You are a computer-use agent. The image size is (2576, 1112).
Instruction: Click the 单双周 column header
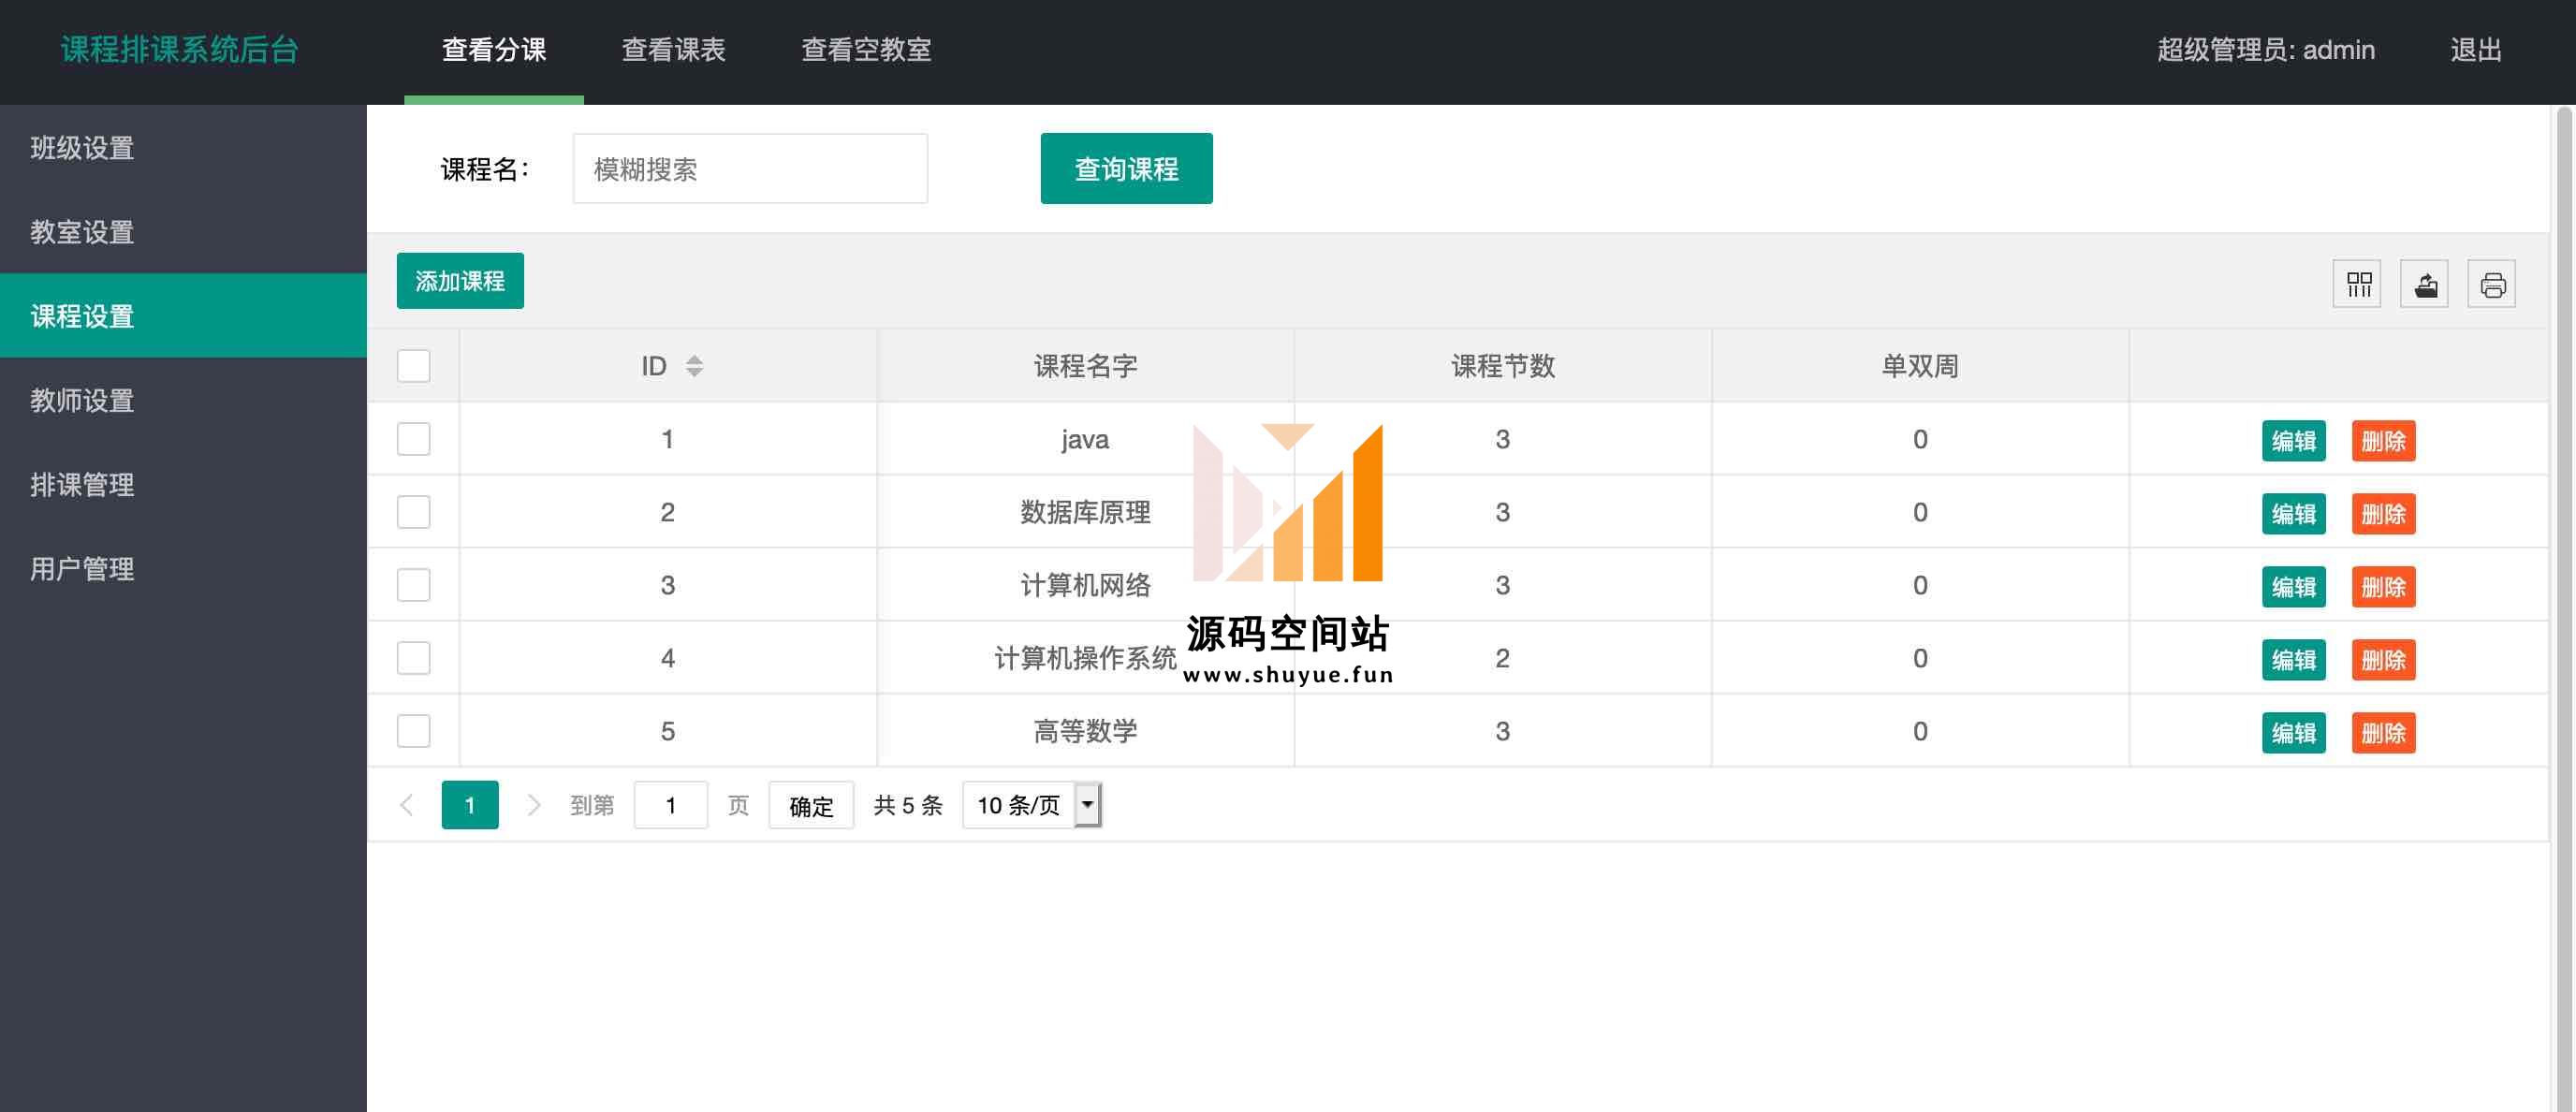1920,366
